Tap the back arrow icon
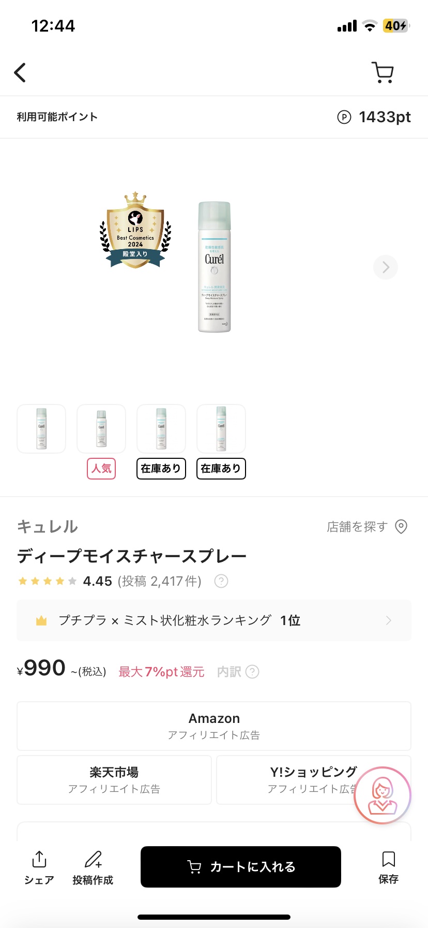The image size is (428, 928). 20,72
